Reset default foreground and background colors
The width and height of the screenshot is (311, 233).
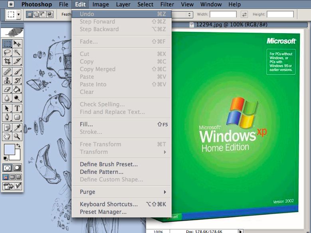pos(5,158)
